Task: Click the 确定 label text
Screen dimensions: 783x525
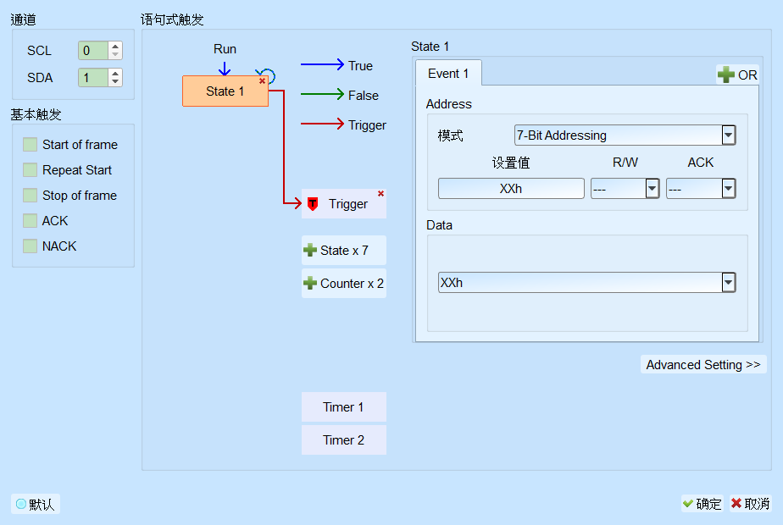Action: pos(708,504)
